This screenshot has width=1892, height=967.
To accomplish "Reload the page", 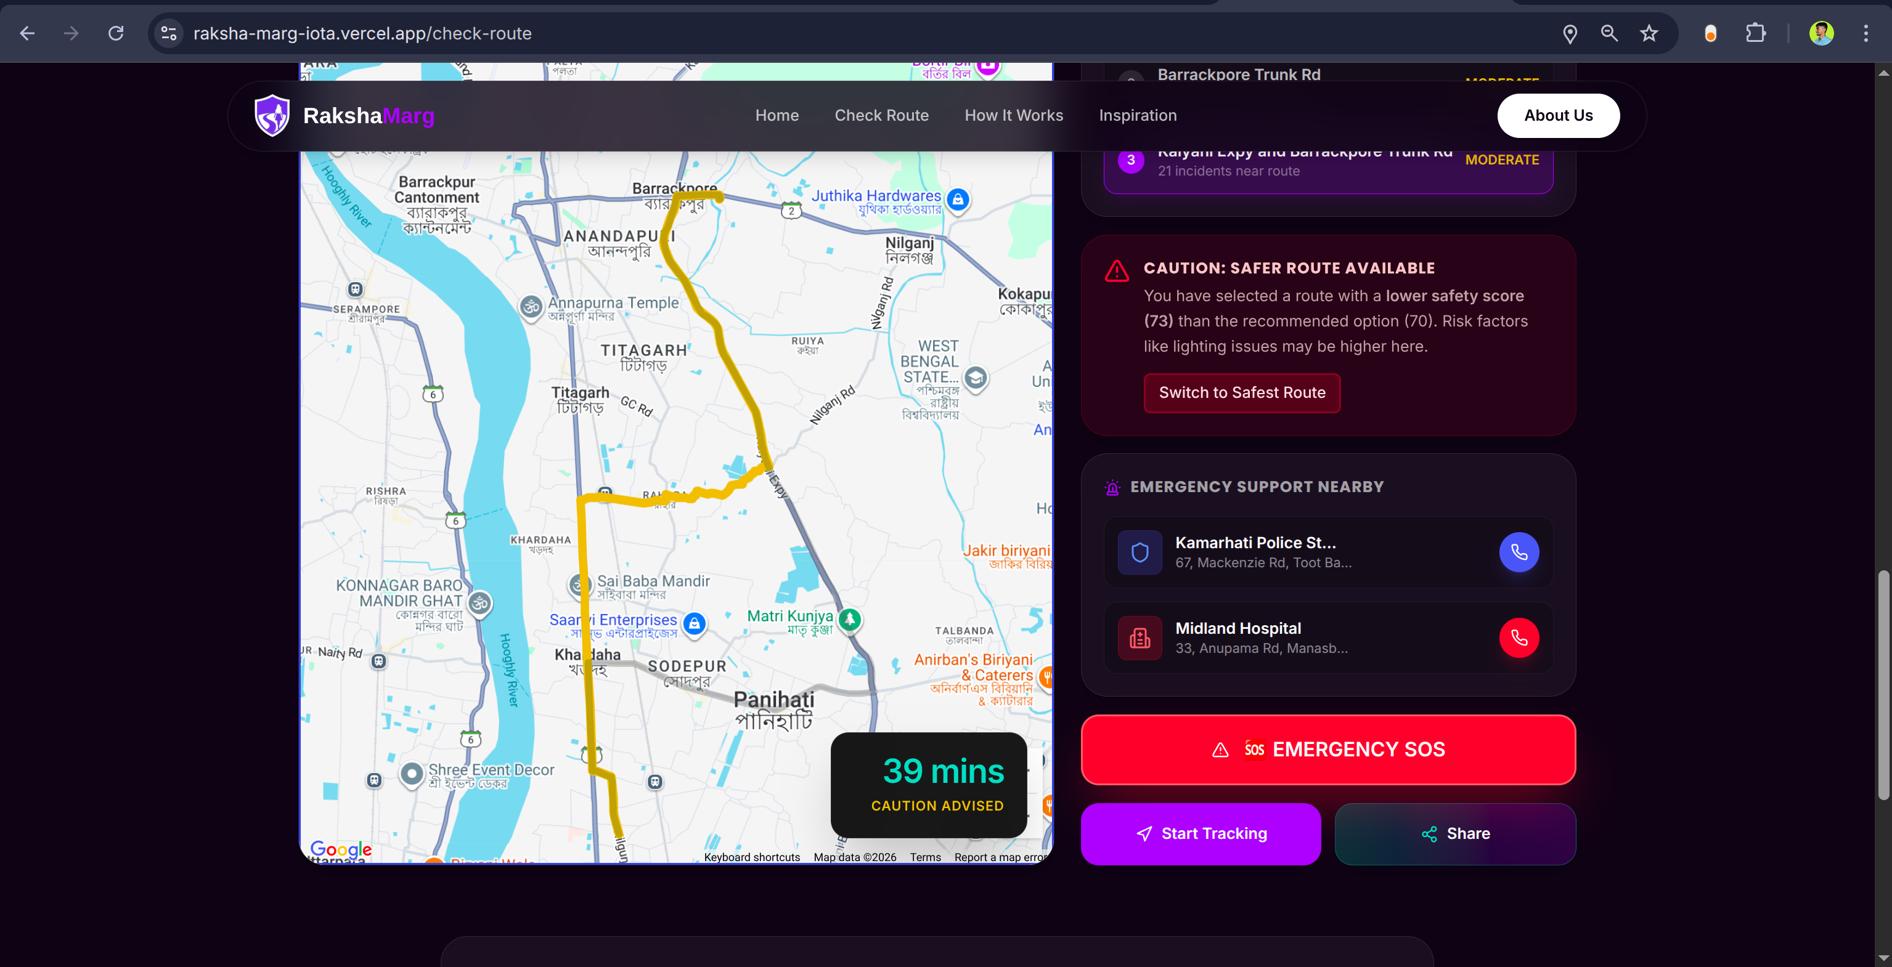I will point(116,33).
